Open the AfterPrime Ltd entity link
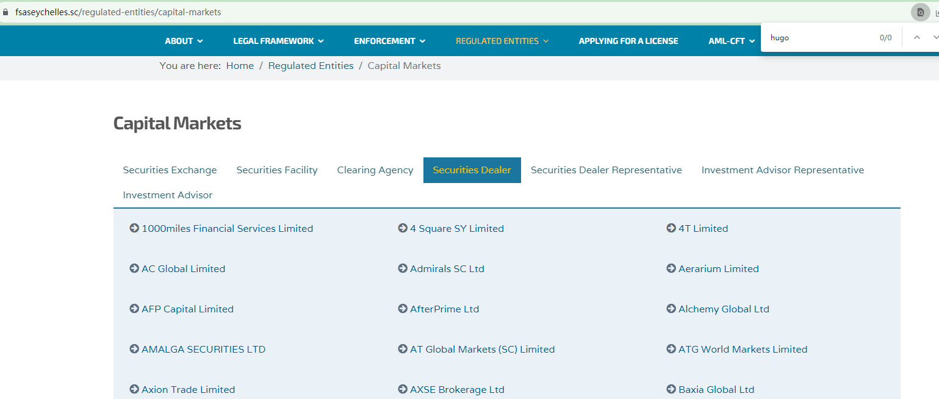The height and width of the screenshot is (399, 939). click(444, 309)
